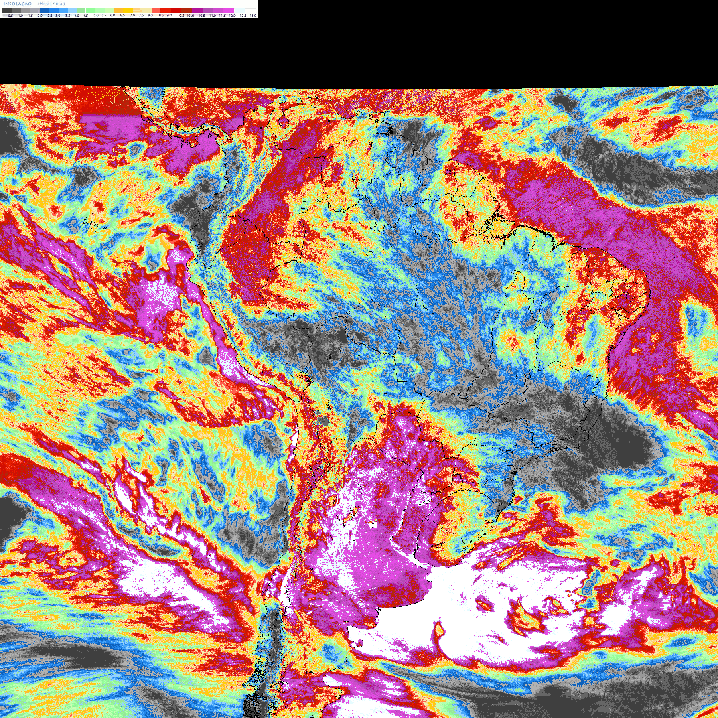Image resolution: width=718 pixels, height=718 pixels.
Task: Select the bright yellow legend swatch
Action: tap(128, 11)
